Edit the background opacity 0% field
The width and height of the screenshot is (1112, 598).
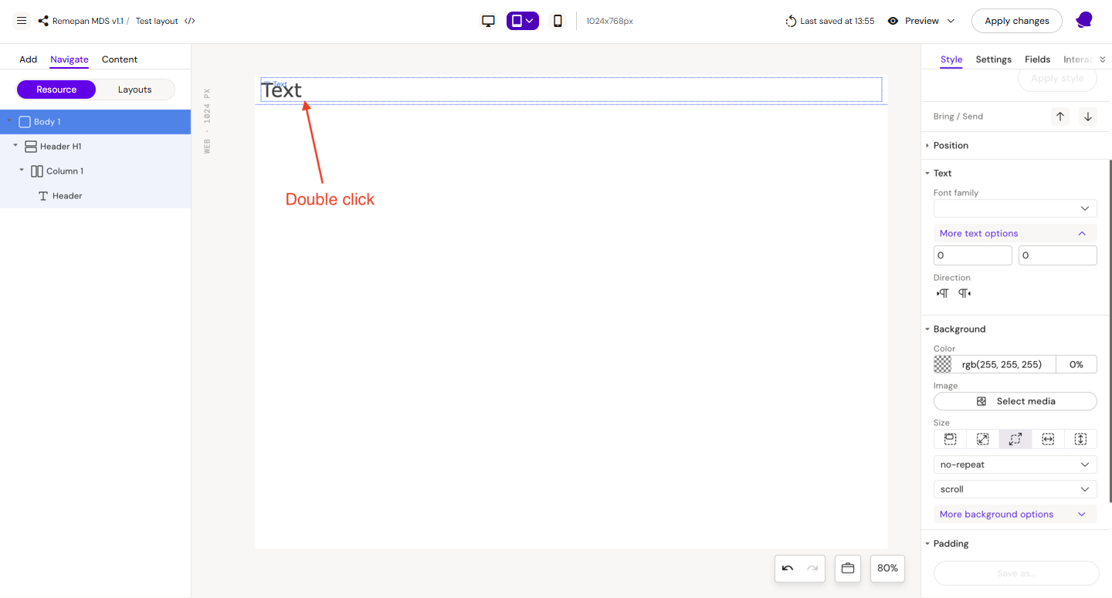click(x=1076, y=364)
